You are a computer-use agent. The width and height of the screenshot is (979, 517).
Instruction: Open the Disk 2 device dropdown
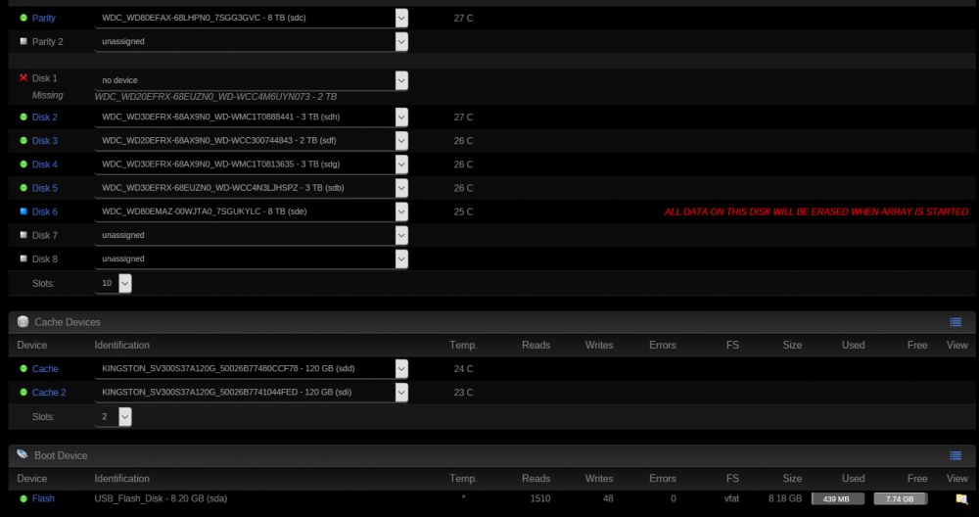251,117
